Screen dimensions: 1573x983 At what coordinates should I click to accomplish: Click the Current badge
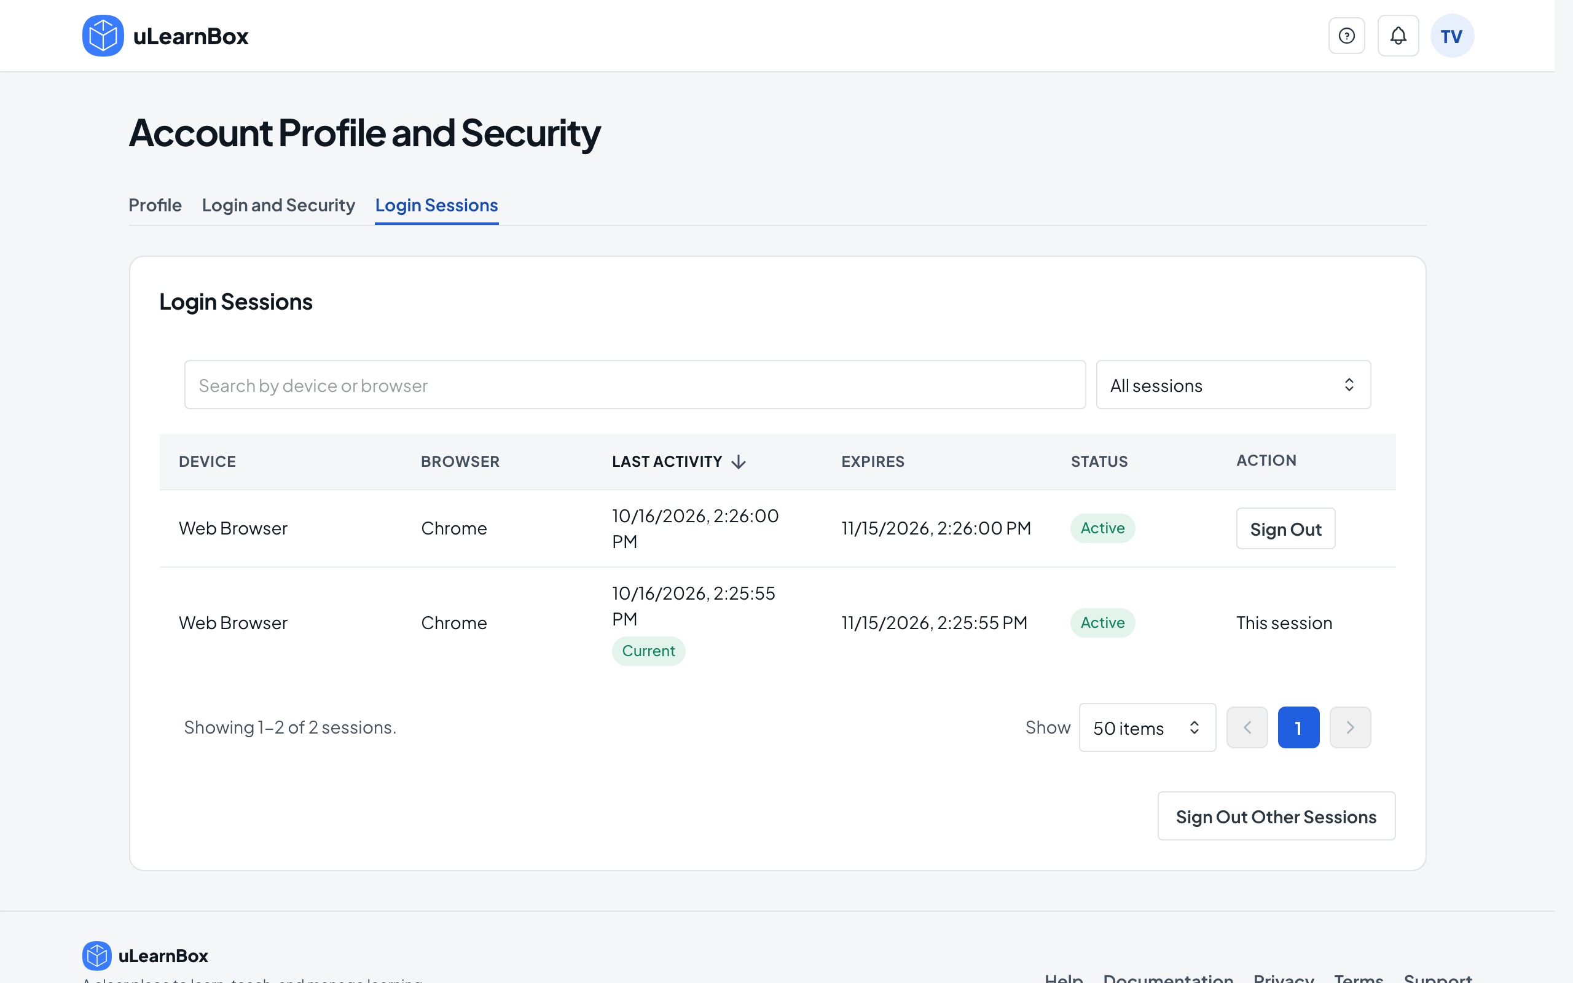pos(648,651)
